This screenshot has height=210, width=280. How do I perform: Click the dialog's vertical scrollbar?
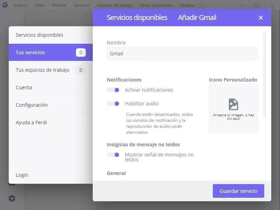pos(265,75)
